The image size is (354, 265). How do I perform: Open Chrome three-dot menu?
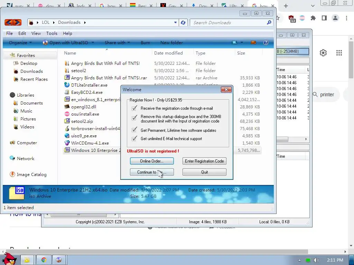[x=346, y=18]
